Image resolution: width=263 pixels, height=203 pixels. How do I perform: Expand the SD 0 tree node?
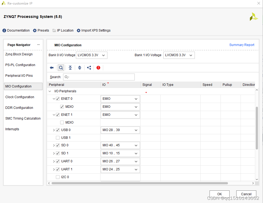54,145
